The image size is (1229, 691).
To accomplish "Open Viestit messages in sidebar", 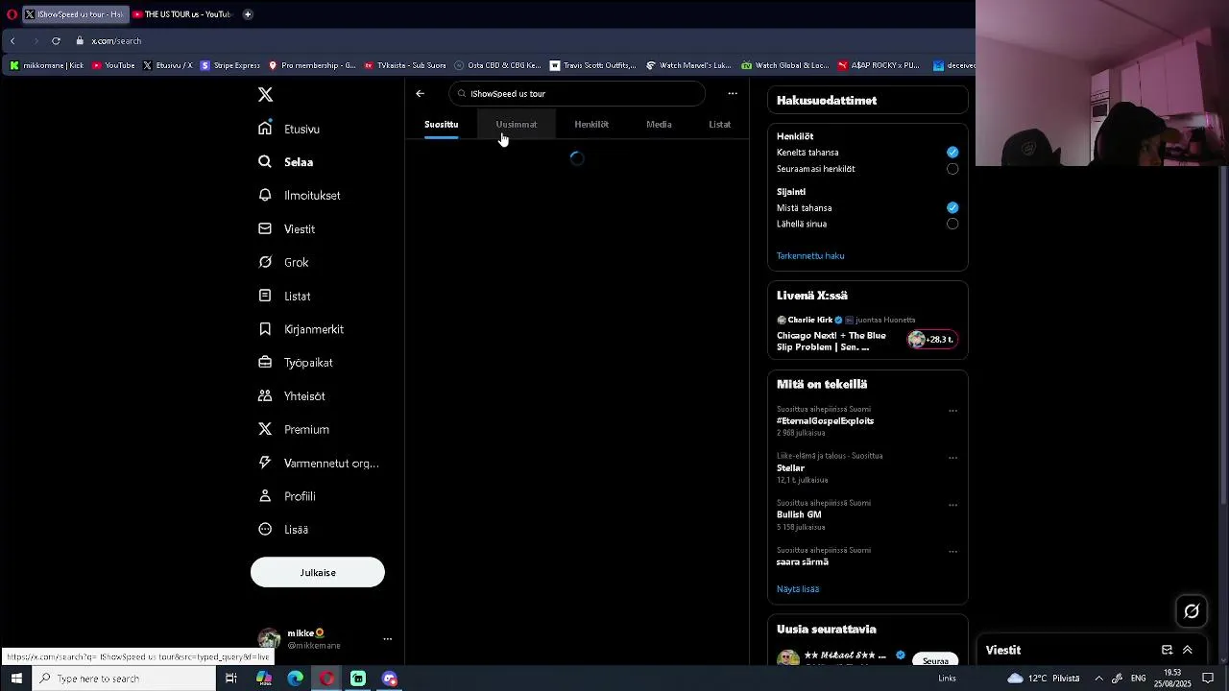I will [286, 229].
